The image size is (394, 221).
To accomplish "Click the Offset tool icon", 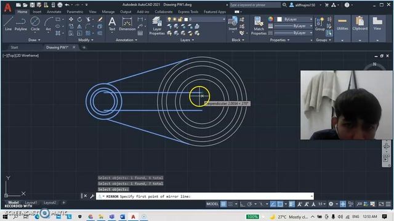I will pyautogui.click(x=100, y=33).
